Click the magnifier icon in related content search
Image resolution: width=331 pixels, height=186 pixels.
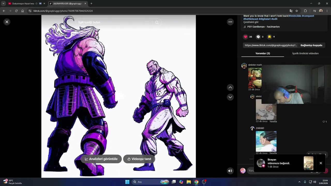[157, 22]
